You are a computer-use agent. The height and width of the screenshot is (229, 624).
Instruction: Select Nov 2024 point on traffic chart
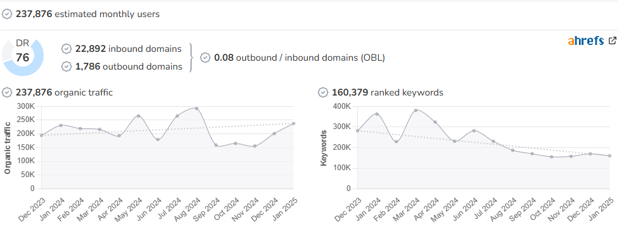pos(255,146)
